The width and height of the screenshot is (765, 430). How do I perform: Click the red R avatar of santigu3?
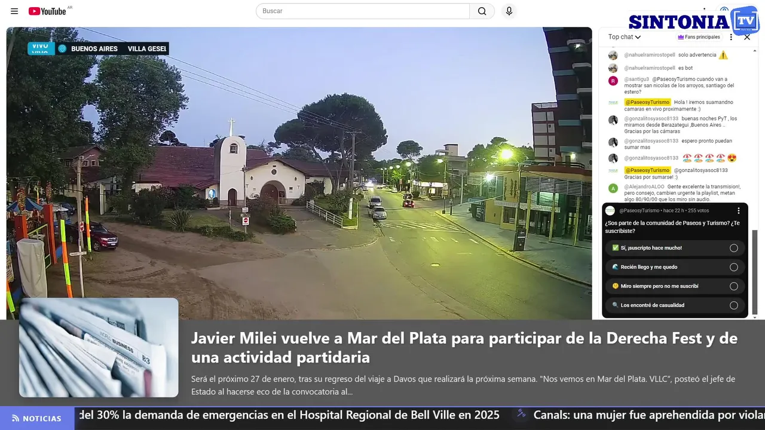[613, 81]
